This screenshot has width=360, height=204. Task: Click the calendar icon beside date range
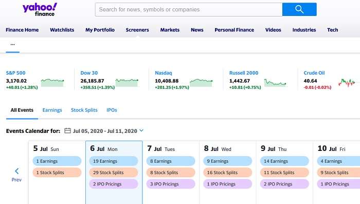coord(67,131)
